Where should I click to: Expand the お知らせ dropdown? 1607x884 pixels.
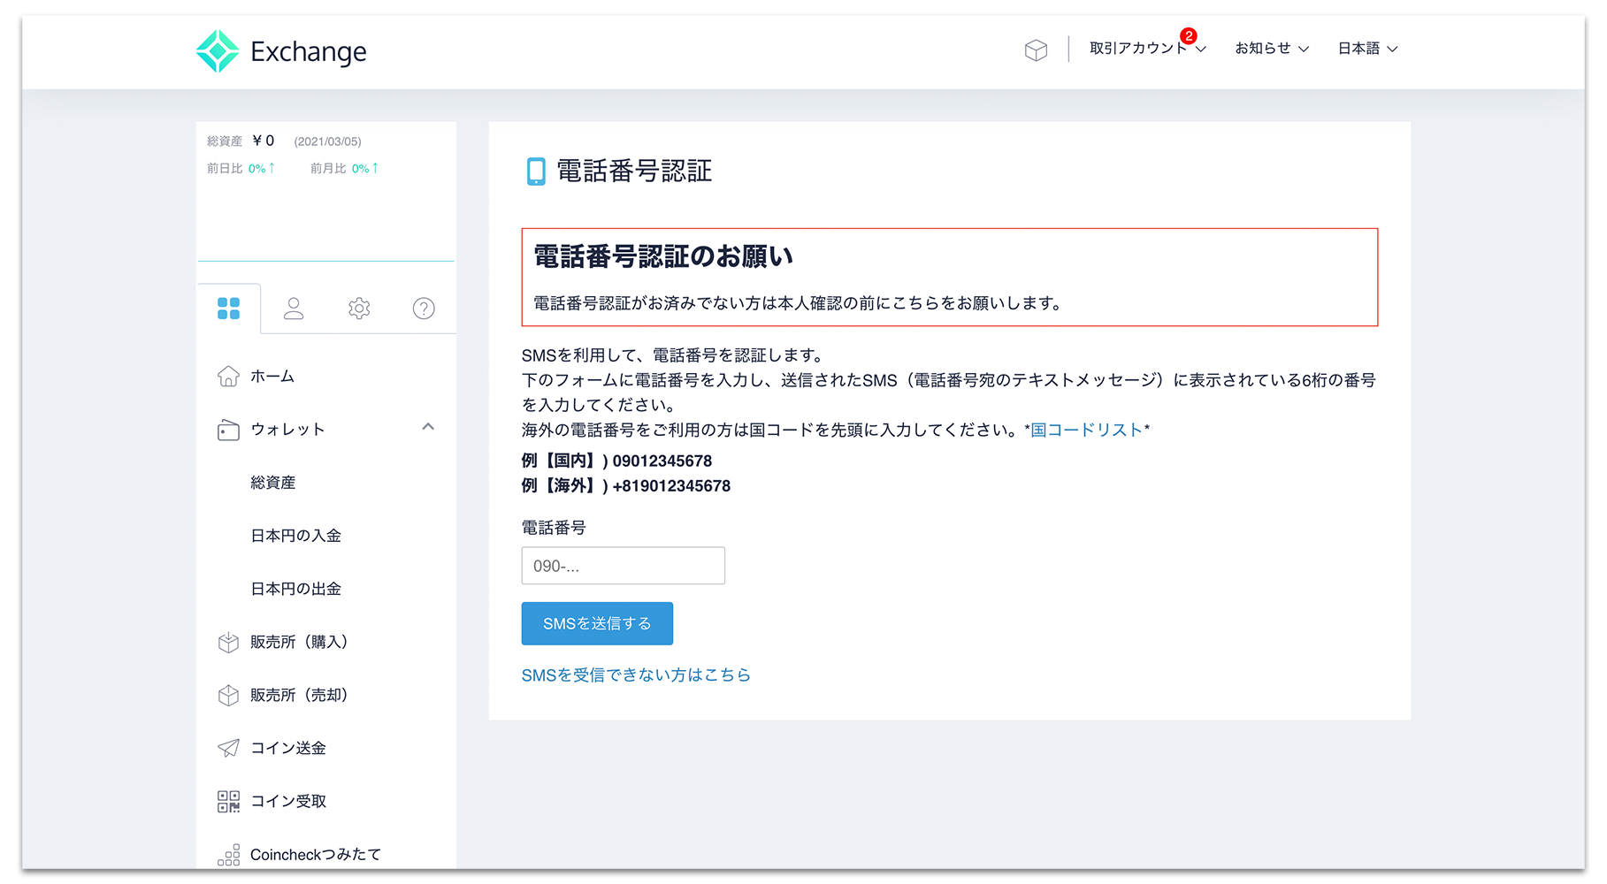tap(1271, 48)
